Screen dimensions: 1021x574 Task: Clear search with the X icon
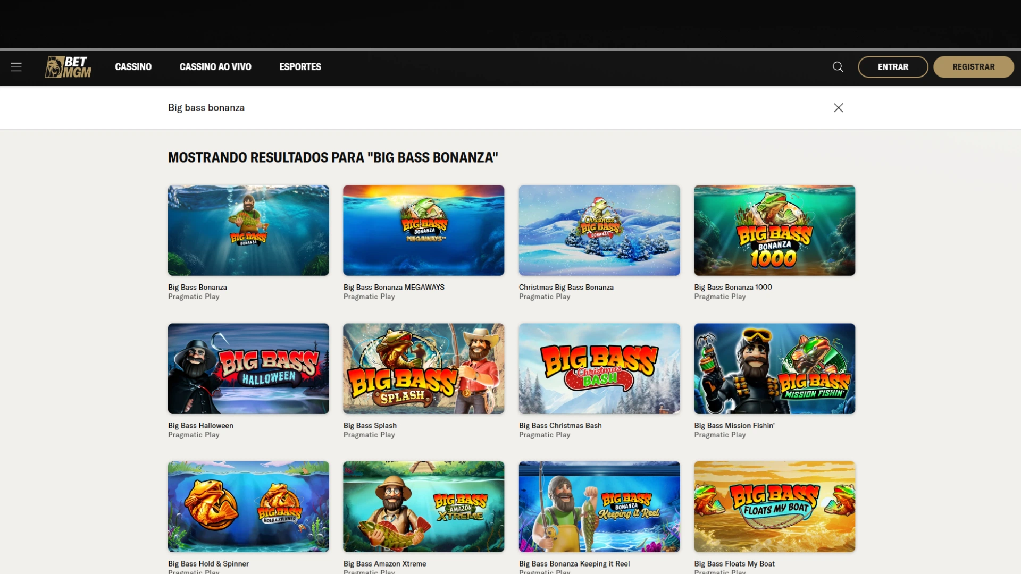click(838, 108)
